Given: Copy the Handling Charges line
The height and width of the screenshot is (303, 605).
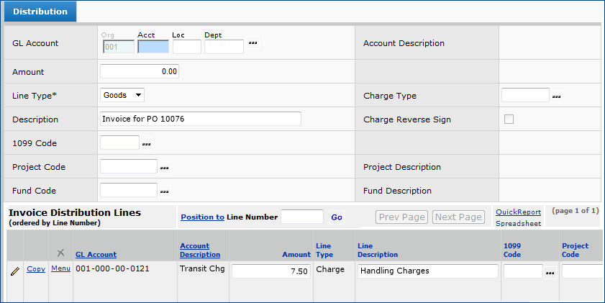Looking at the screenshot, I should tap(35, 269).
